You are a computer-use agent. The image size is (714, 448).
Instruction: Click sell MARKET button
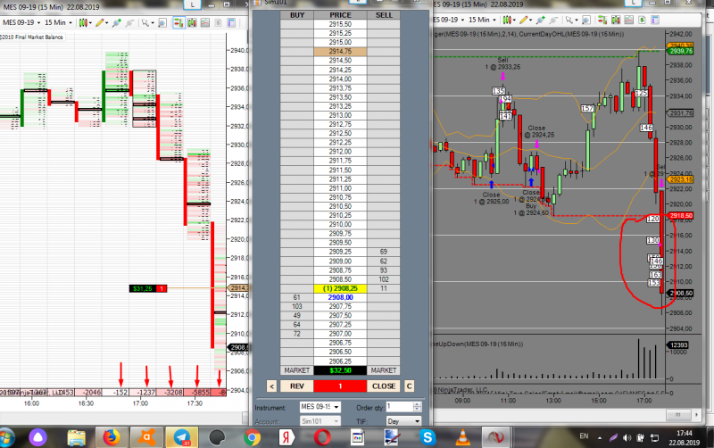coord(384,370)
